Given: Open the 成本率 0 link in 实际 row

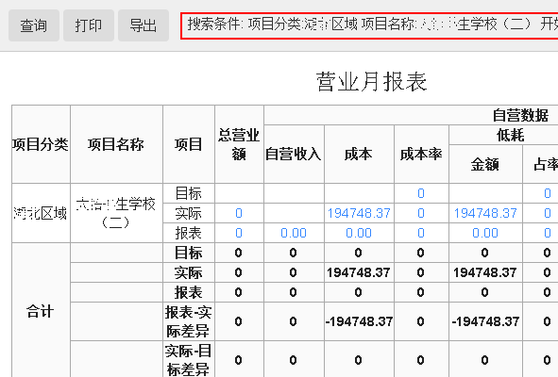Looking at the screenshot, I should [x=421, y=213].
